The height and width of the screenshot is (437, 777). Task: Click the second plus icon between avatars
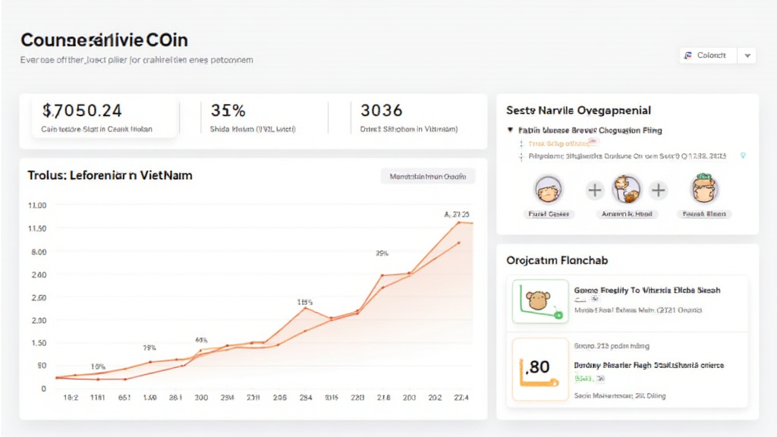(659, 190)
